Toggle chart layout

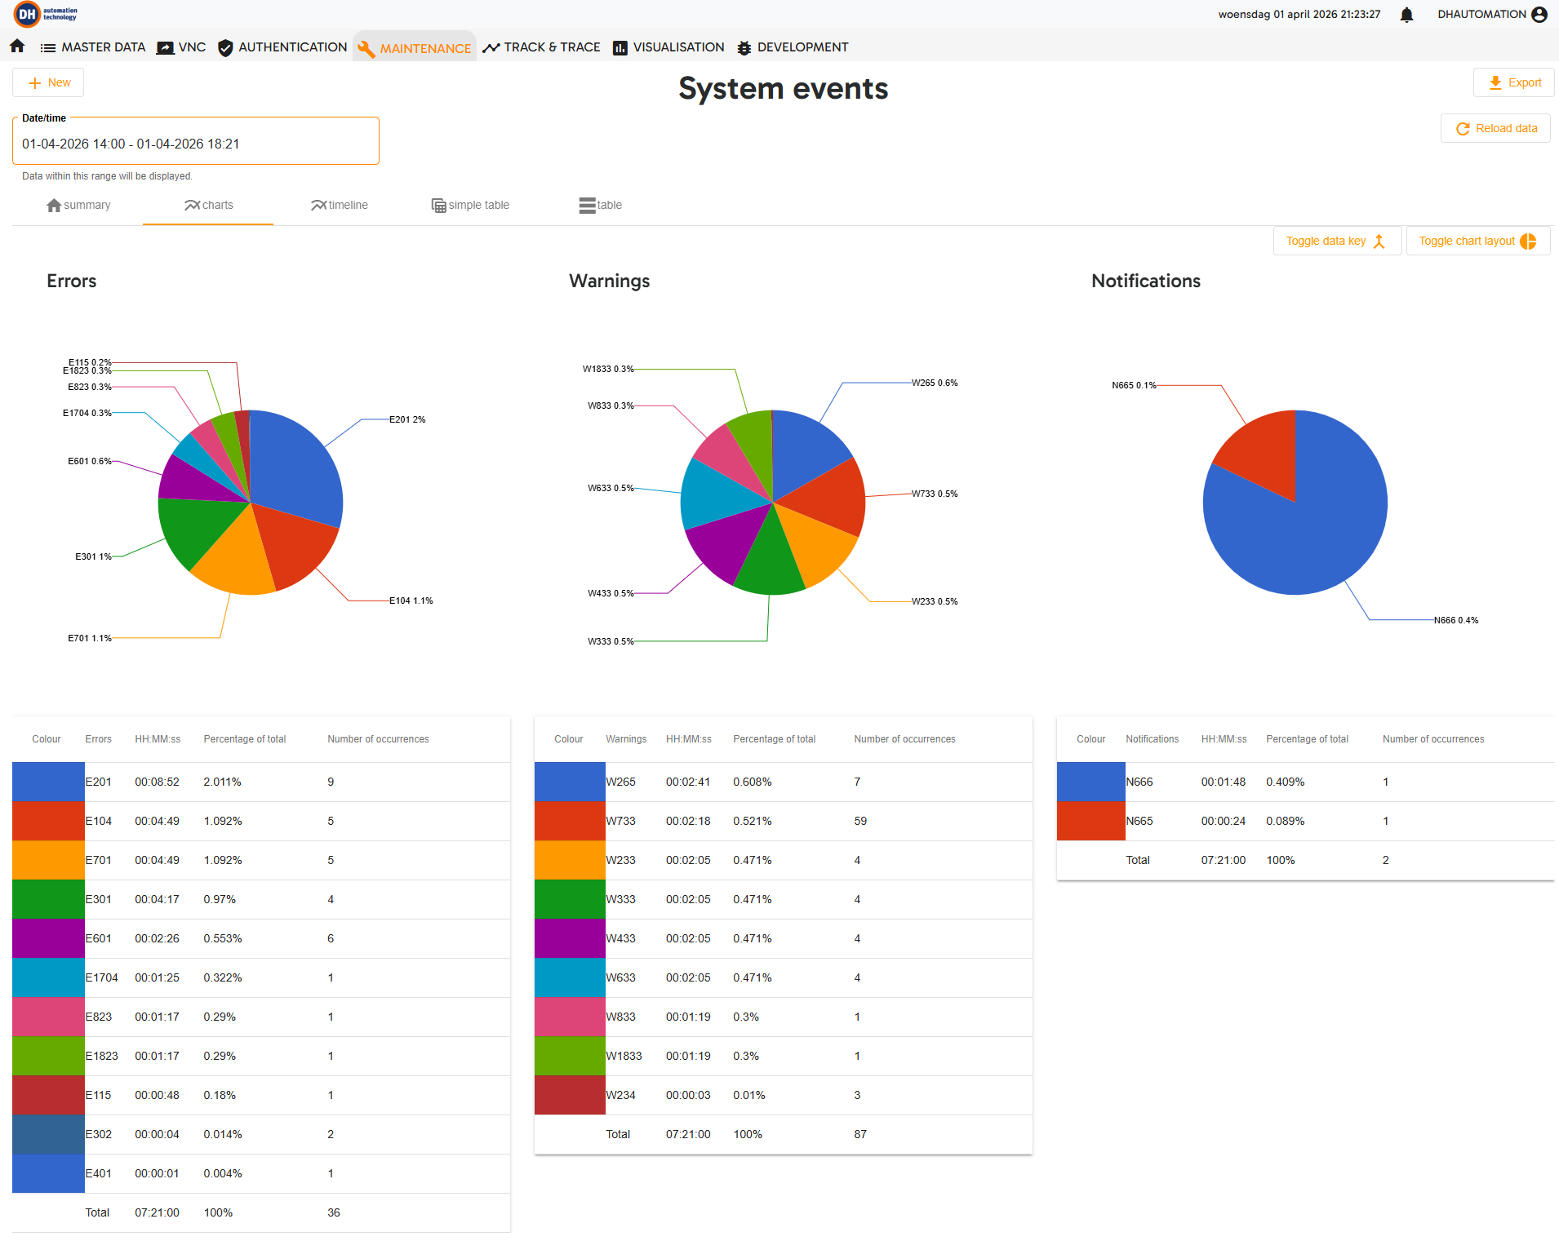1478,241
